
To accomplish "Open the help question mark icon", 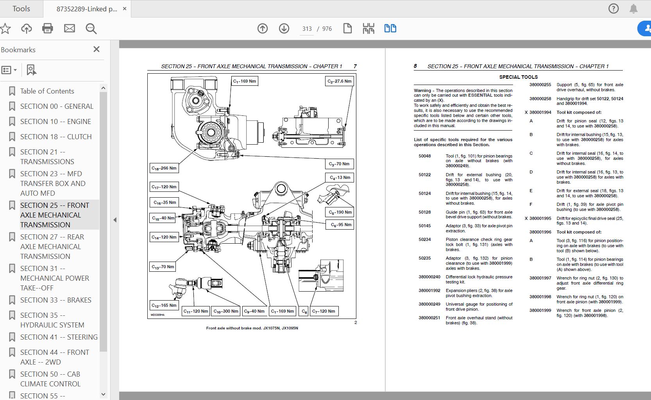I will click(613, 9).
